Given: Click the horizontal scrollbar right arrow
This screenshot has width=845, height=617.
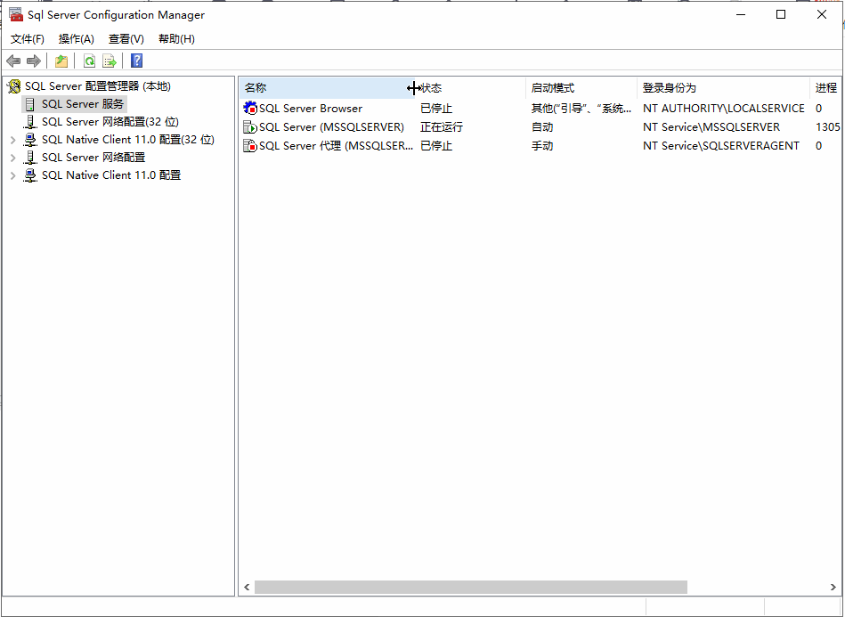Looking at the screenshot, I should (833, 587).
